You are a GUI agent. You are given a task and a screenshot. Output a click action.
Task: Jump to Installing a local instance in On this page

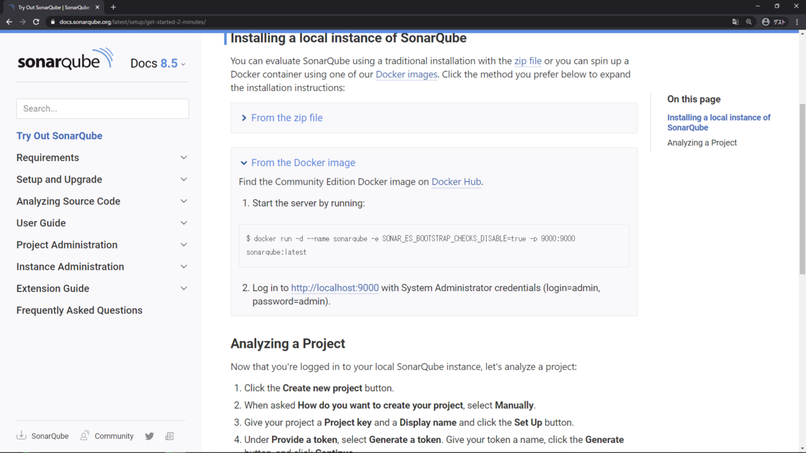coord(719,122)
